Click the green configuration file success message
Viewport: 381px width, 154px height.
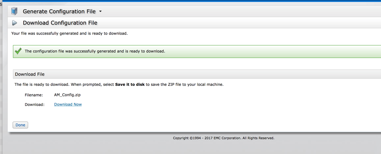click(95, 51)
